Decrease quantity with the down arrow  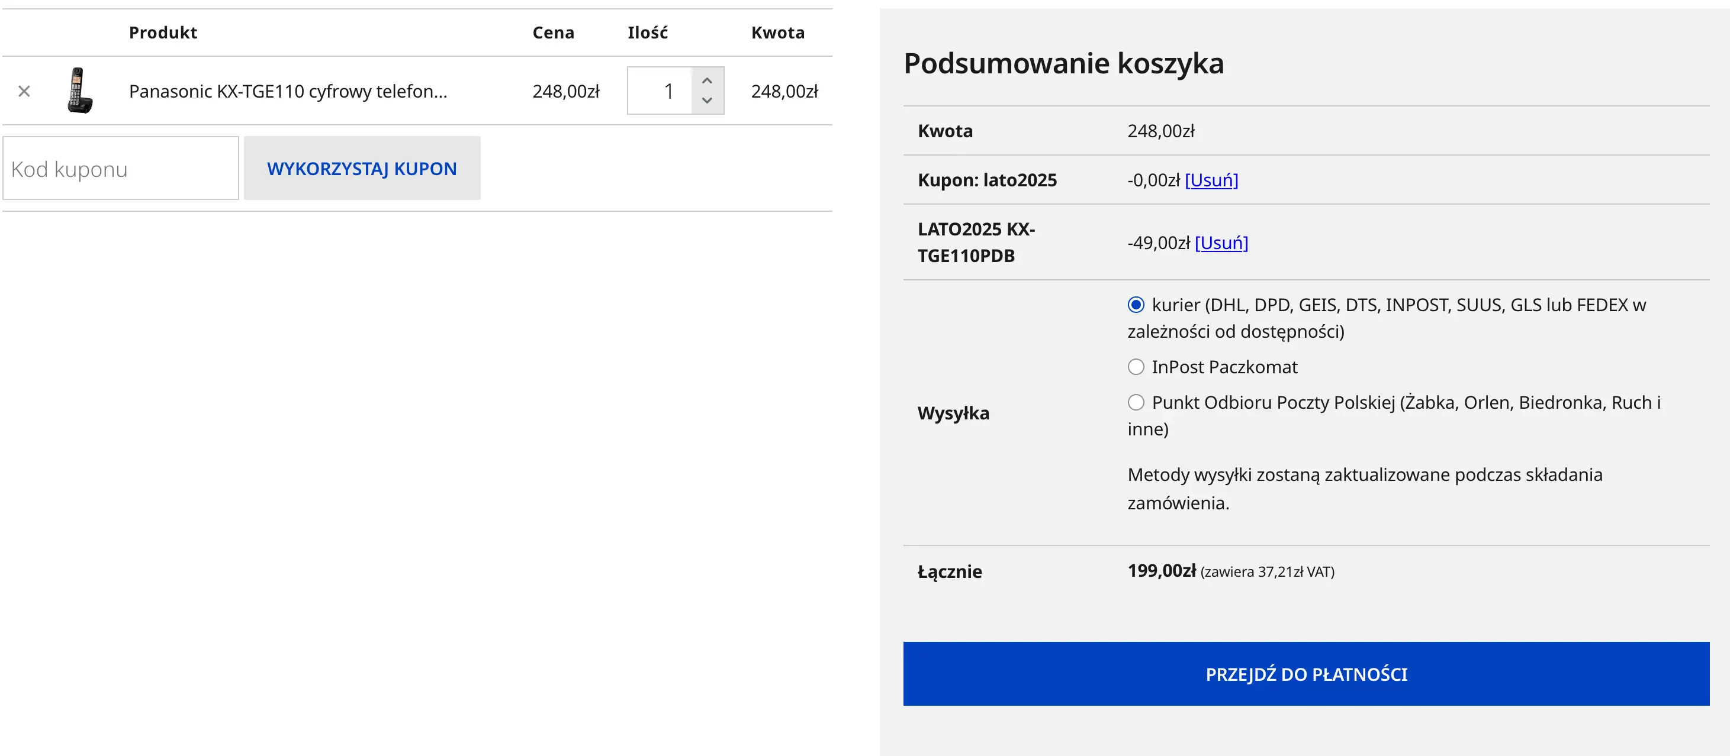(707, 101)
